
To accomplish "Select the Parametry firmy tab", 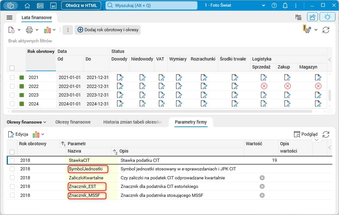I will tap(191, 122).
